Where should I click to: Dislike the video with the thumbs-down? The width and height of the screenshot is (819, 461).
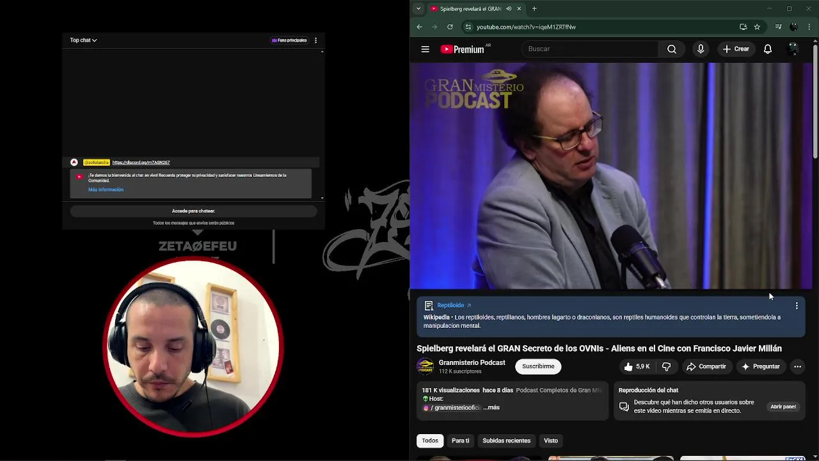coord(666,366)
